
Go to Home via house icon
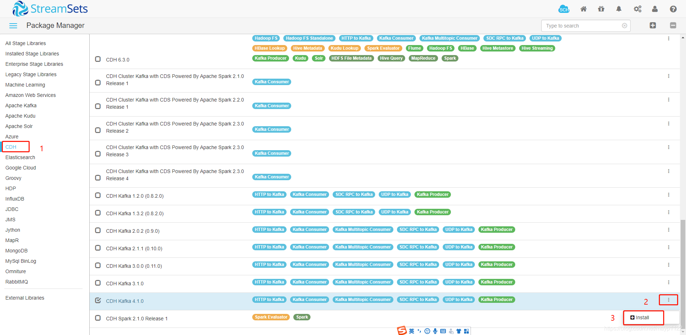pyautogui.click(x=583, y=9)
